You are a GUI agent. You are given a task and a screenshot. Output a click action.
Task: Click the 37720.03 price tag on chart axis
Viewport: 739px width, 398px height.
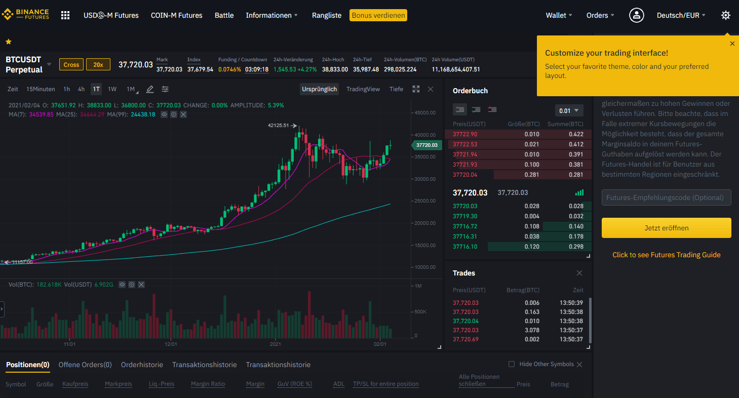click(426, 145)
